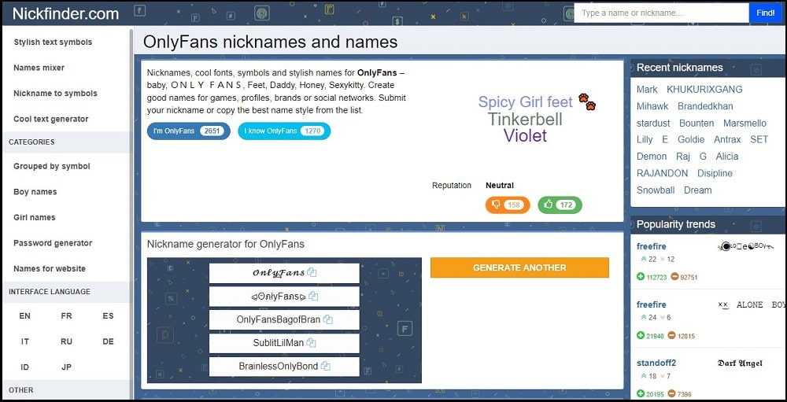Viewport: 787px width, 402px height.
Task: Open recent nickname Marsmello
Action: click(x=745, y=124)
